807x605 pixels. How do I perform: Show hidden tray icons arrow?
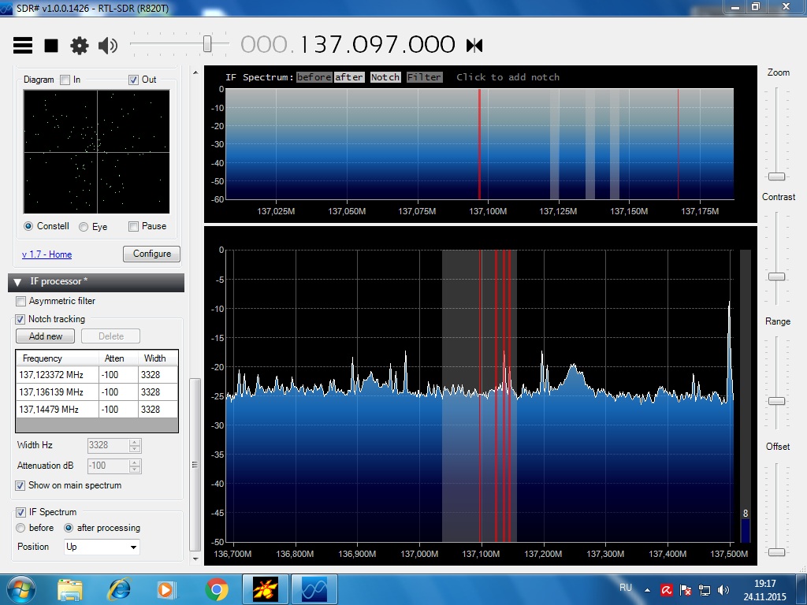tap(647, 590)
